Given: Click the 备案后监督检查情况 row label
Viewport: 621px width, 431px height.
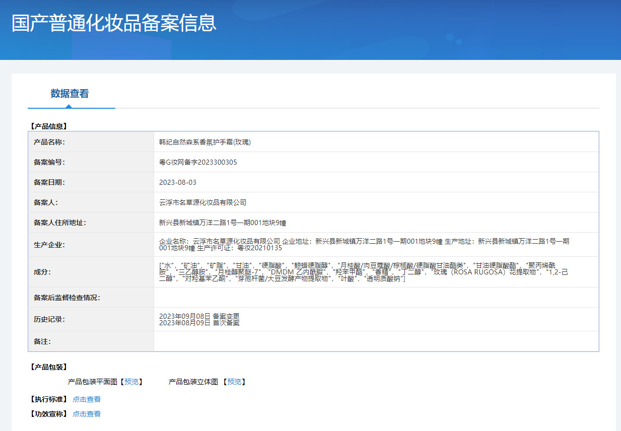Looking at the screenshot, I should coord(67,298).
